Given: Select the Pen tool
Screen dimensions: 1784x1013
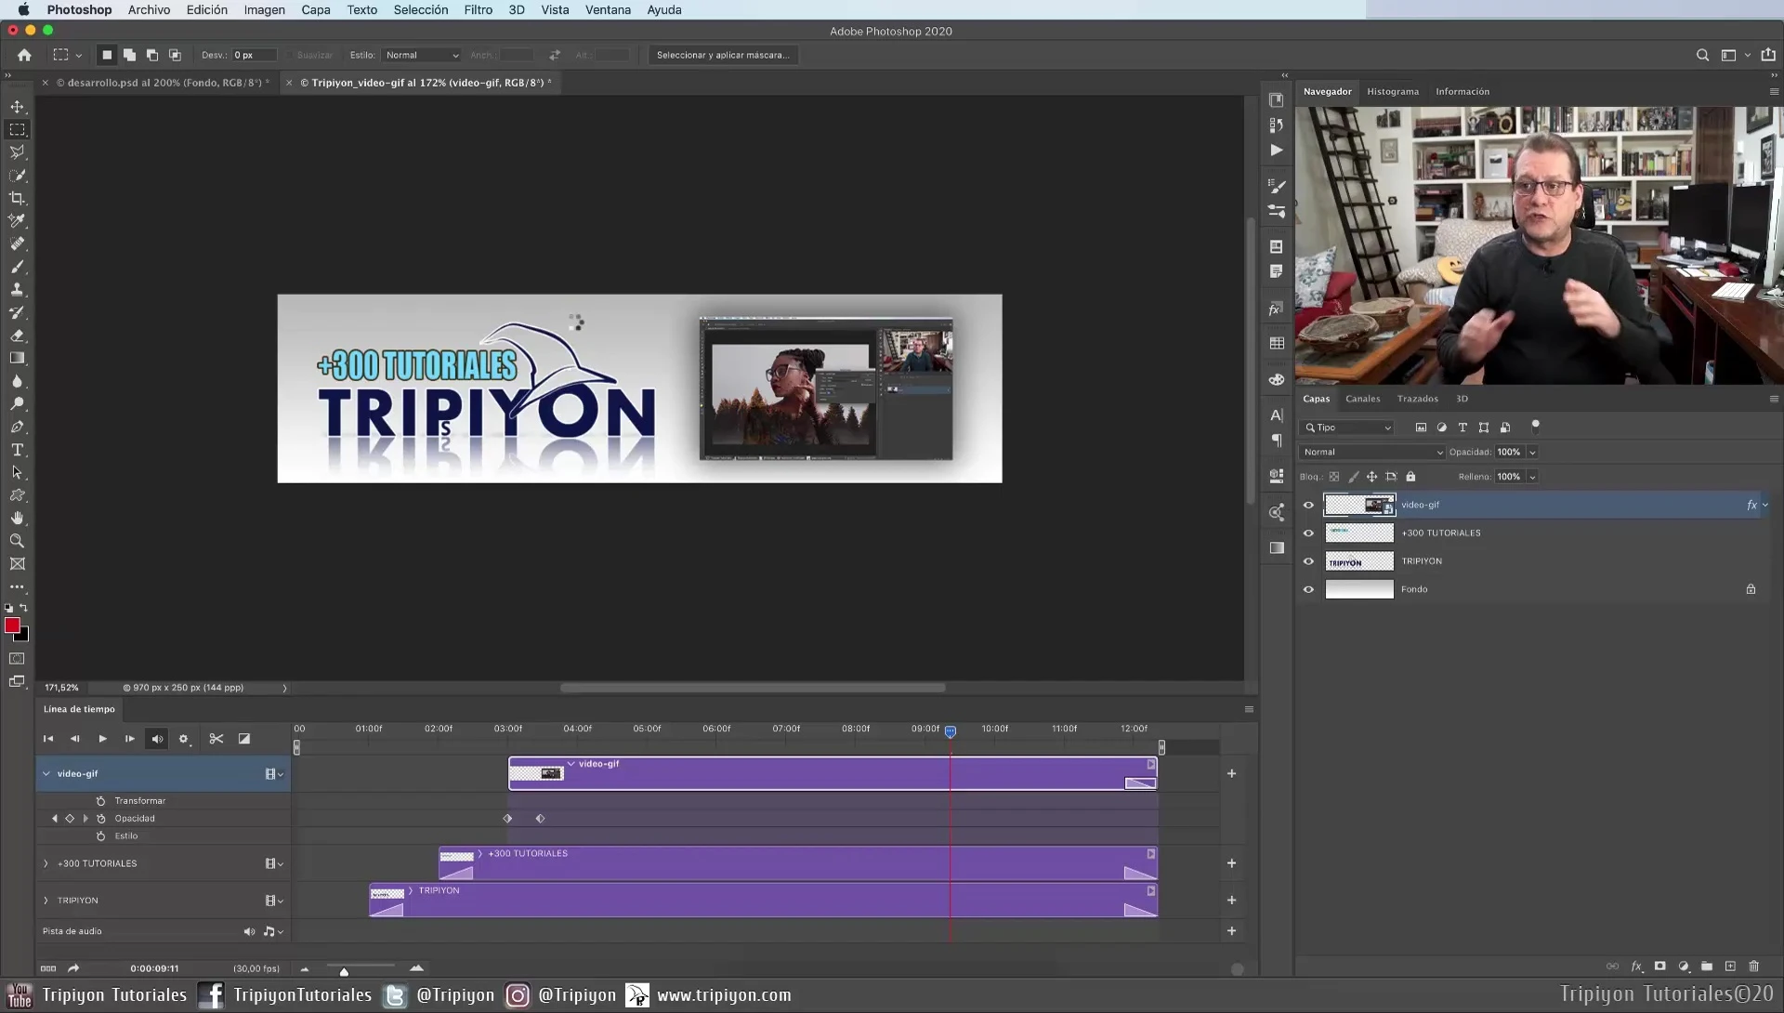Looking at the screenshot, I should click(18, 427).
